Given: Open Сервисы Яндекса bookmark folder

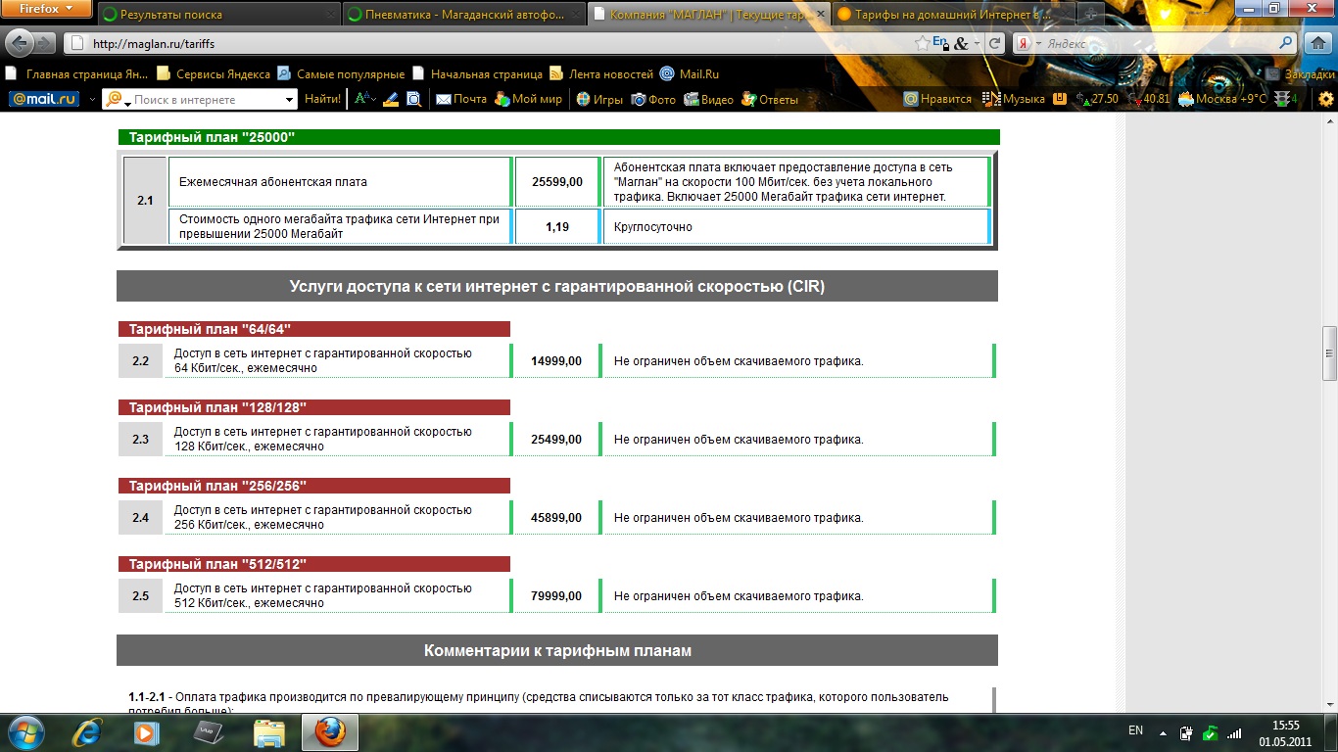Looking at the screenshot, I should pos(214,73).
